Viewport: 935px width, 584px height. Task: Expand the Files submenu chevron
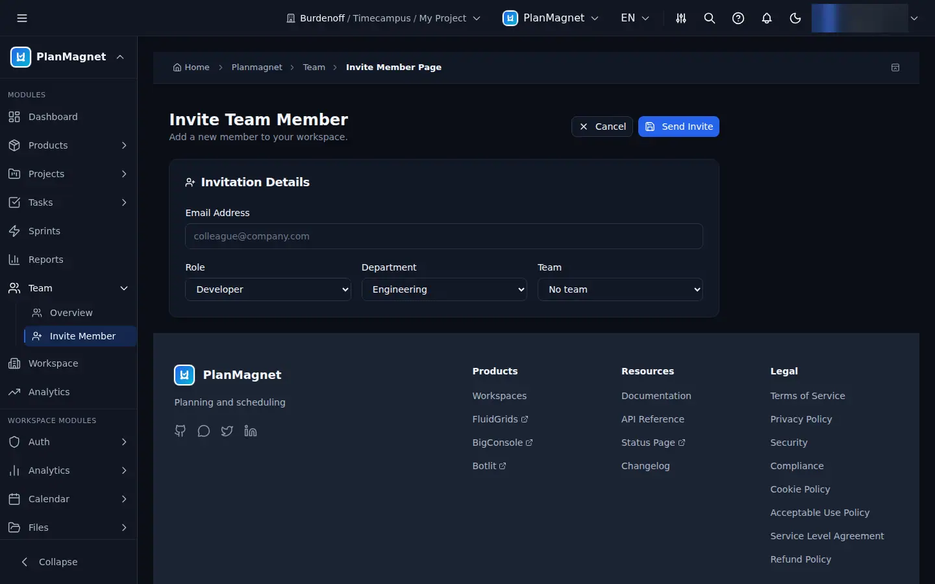(124, 528)
